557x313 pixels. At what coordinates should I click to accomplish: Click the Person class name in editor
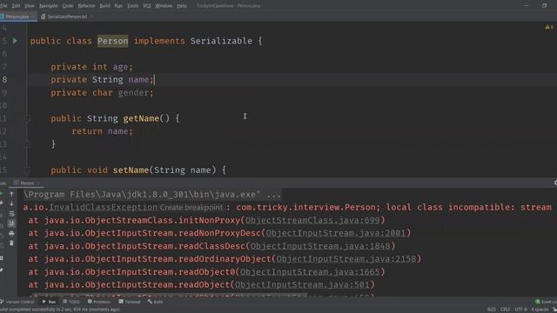(112, 41)
